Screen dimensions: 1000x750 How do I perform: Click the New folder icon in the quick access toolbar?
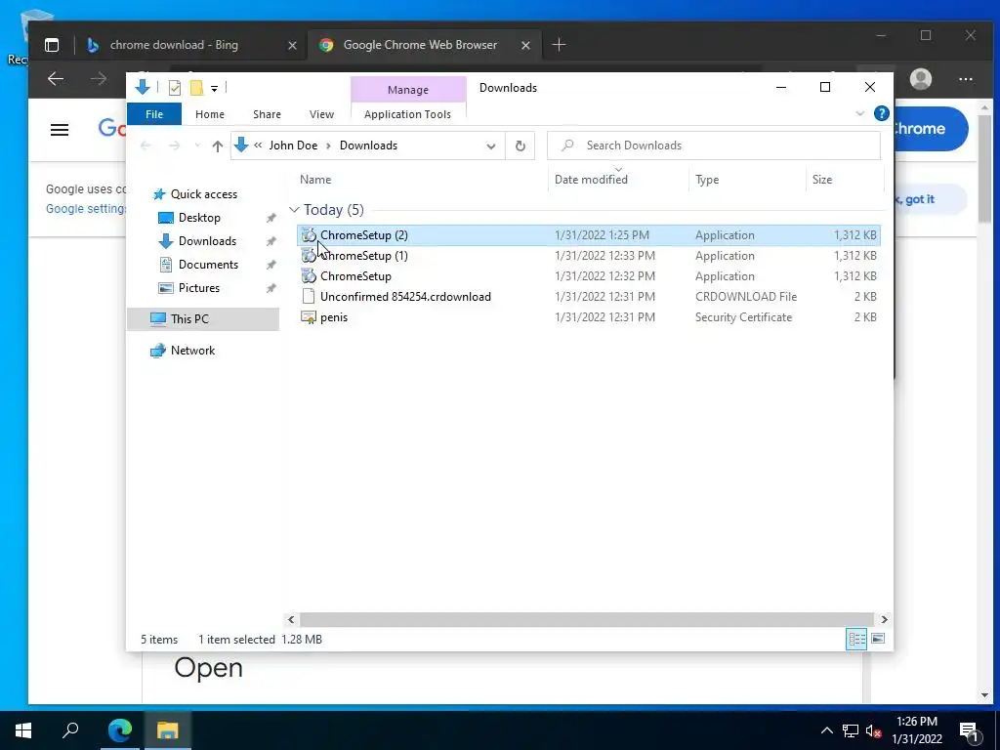pos(197,88)
